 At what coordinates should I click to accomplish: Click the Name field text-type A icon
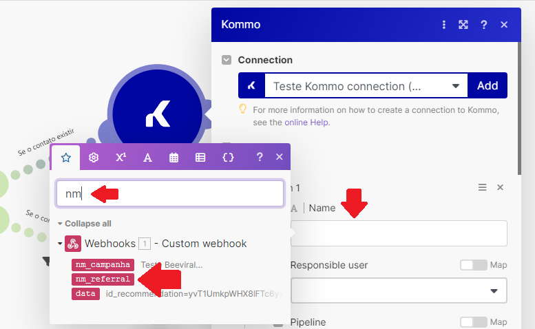294,209
